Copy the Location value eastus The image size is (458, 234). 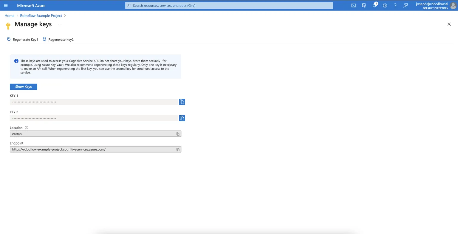pyautogui.click(x=178, y=134)
